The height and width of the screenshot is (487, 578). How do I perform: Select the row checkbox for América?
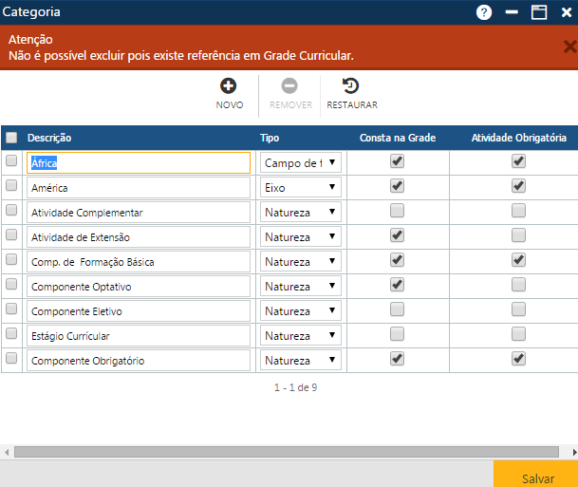[x=11, y=186]
